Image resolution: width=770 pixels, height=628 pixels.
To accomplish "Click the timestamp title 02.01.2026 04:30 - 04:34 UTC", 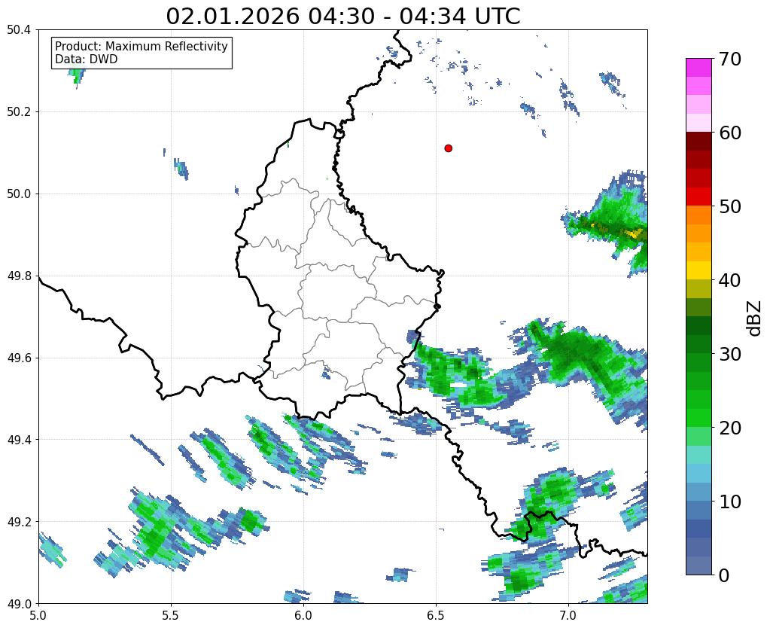I will tap(342, 16).
